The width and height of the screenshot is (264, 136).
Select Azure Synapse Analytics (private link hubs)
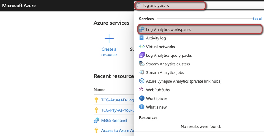tap(184, 81)
